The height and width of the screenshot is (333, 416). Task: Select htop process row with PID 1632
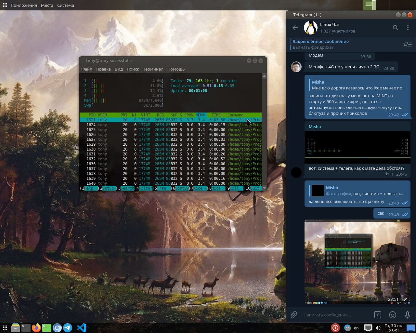pos(171,159)
